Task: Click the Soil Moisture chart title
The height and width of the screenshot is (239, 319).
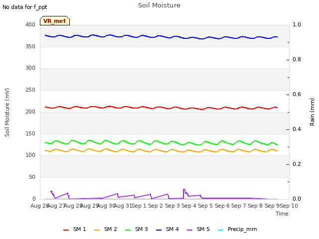Action: 159,5
